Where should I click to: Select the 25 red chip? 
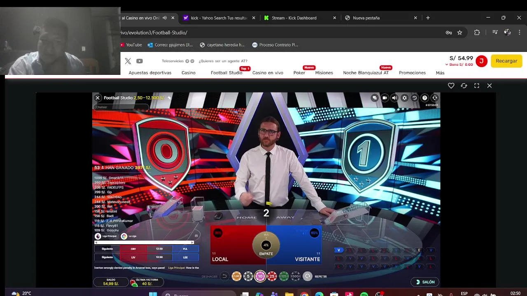tap(272, 276)
